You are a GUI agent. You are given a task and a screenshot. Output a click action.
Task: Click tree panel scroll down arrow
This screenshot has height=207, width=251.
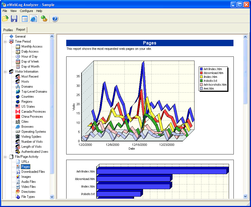coord(52,197)
